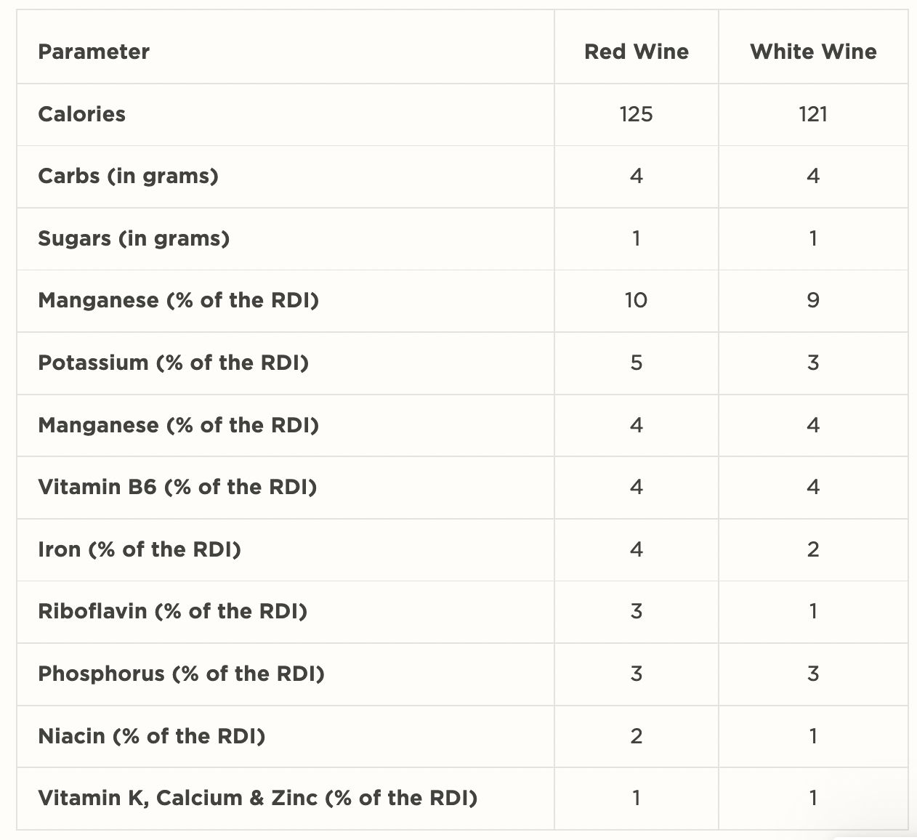Select the Iron row label
This screenshot has width=917, height=840.
[139, 549]
